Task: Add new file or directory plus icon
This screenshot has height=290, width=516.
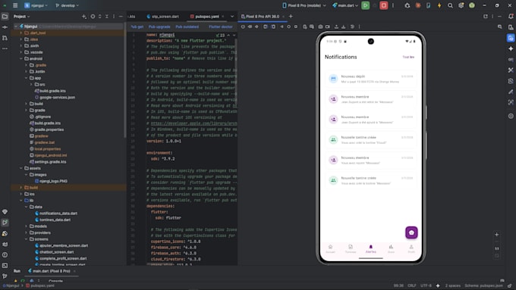Action: tap(84, 17)
